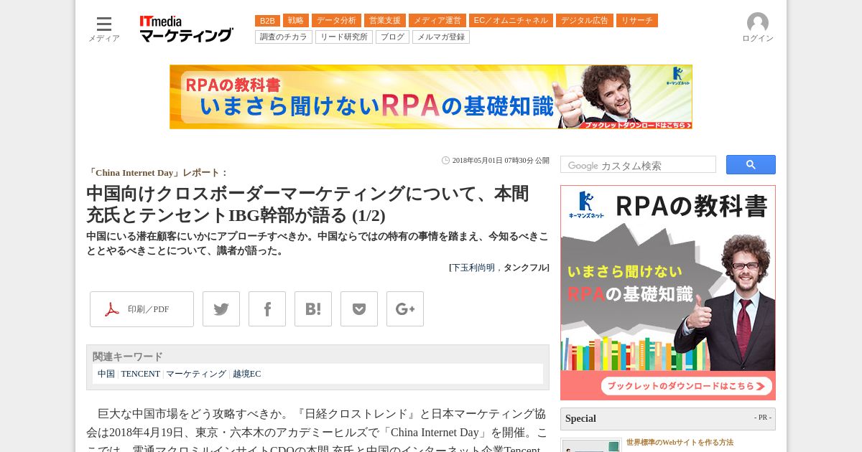Open the 戦略 category tab

(x=296, y=21)
